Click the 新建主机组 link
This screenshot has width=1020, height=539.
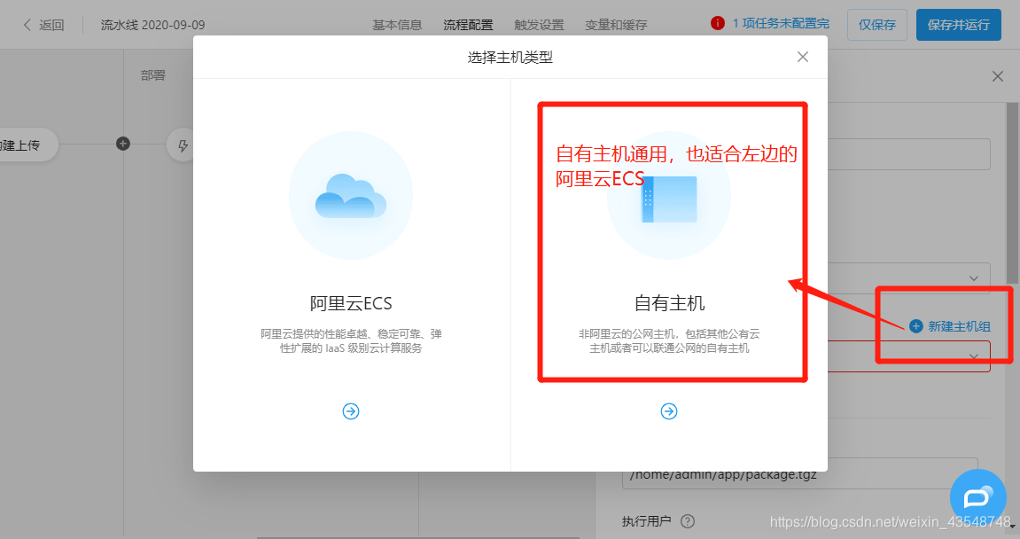pyautogui.click(x=959, y=326)
